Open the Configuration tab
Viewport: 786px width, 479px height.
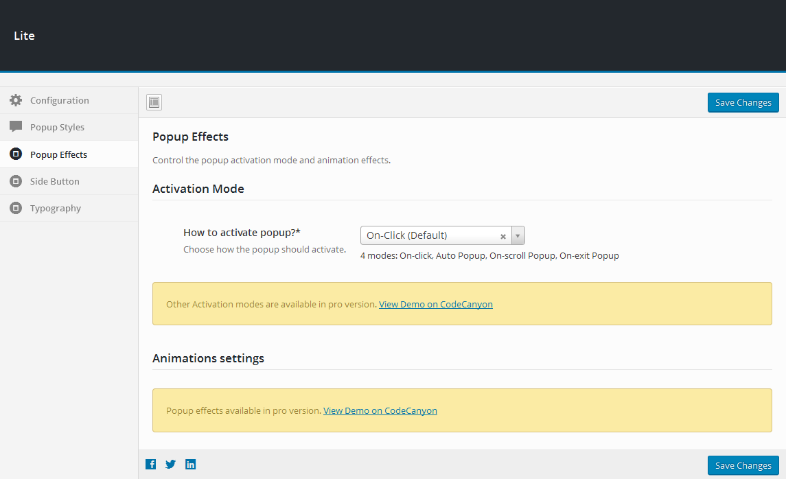pos(69,100)
